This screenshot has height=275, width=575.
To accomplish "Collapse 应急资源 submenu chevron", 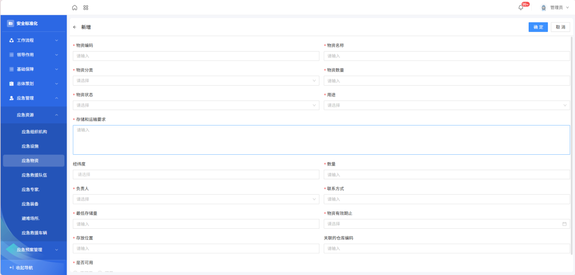I will (x=56, y=115).
